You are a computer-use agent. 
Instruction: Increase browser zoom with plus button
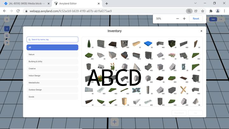click(x=184, y=18)
